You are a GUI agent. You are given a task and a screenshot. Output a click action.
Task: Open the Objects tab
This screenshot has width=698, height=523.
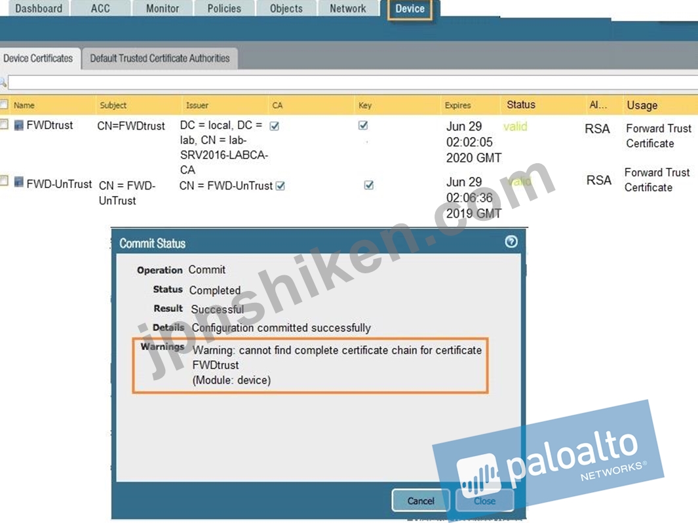click(x=286, y=9)
